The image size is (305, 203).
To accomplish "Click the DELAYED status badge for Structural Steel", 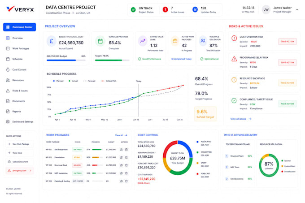I will 77,165.
